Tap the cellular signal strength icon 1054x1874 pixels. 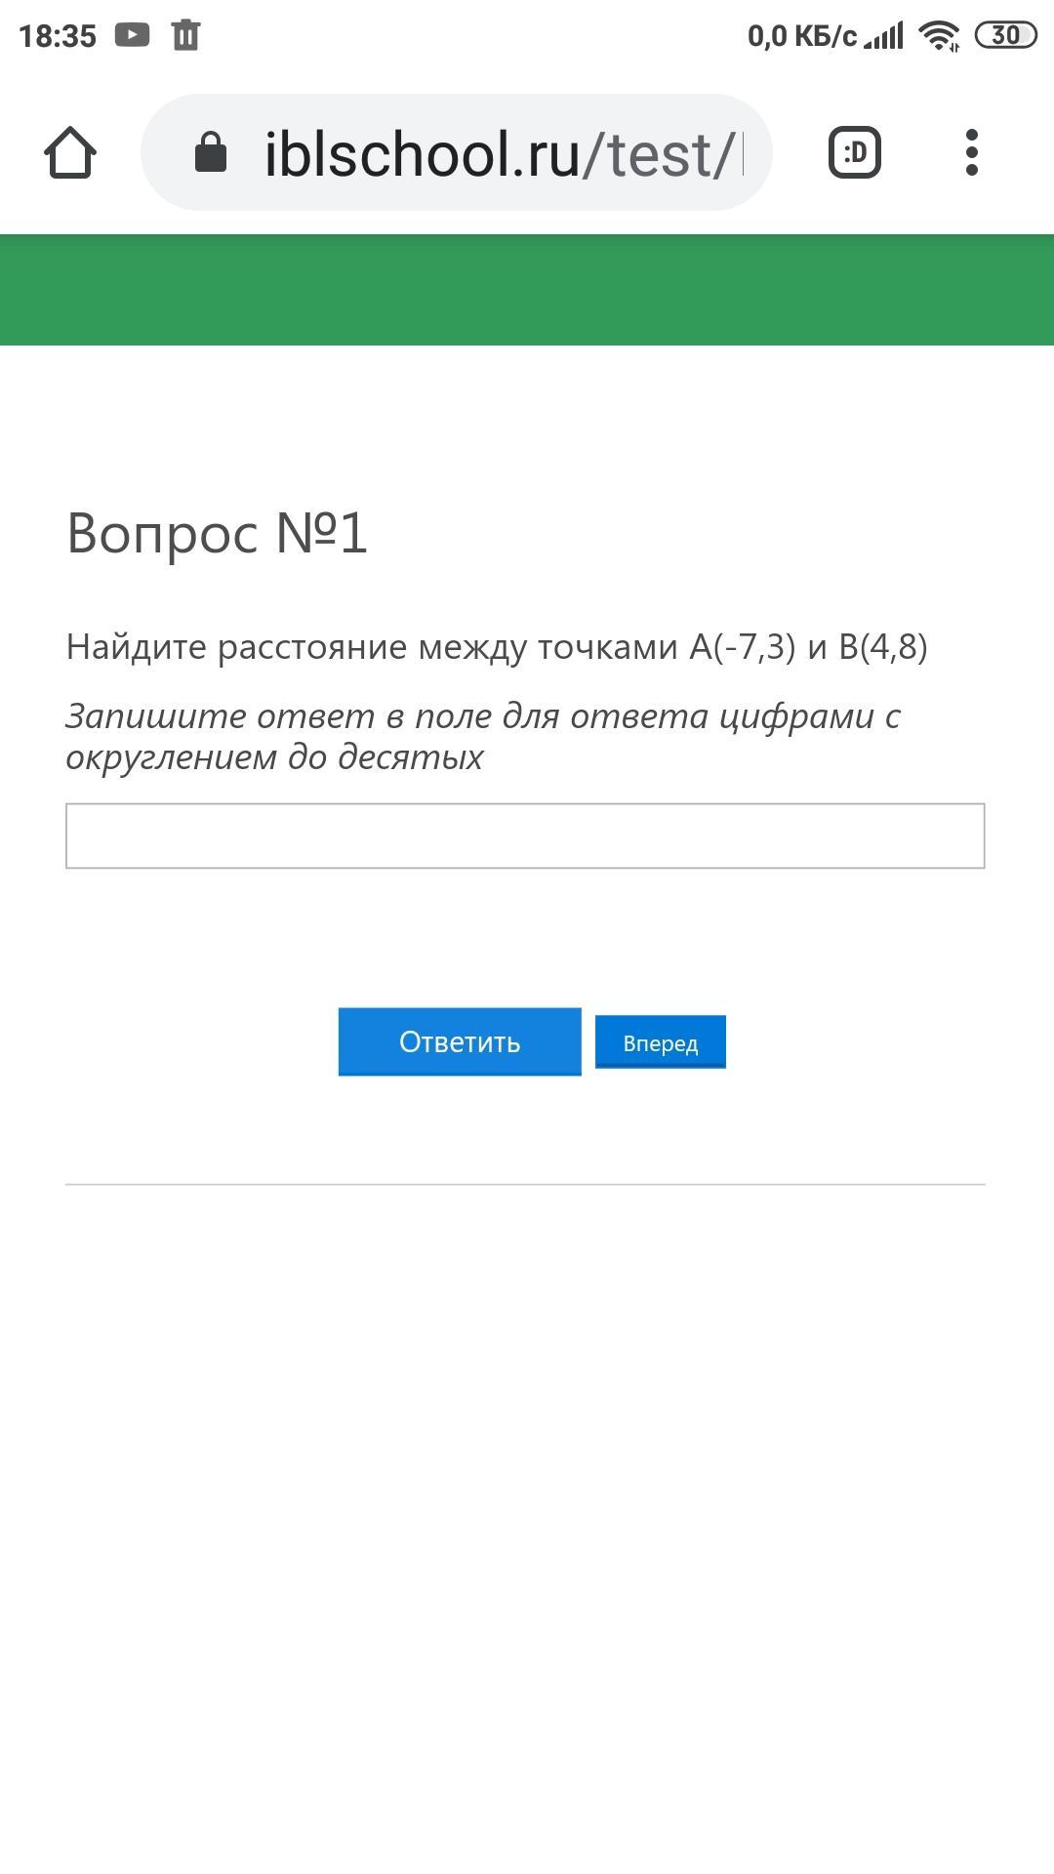(x=884, y=37)
